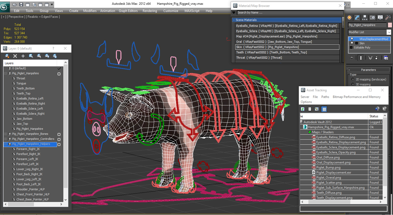The width and height of the screenshot is (393, 215).
Task: Open the Create command panel tab
Action: [x=350, y=18]
